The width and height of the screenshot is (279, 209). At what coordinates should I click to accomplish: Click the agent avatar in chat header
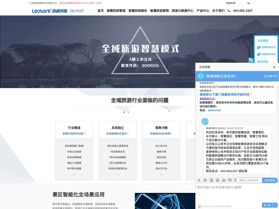pyautogui.click(x=201, y=76)
